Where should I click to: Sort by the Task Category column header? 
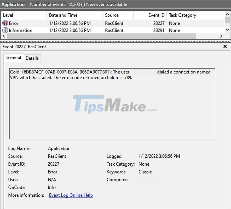tap(195, 15)
